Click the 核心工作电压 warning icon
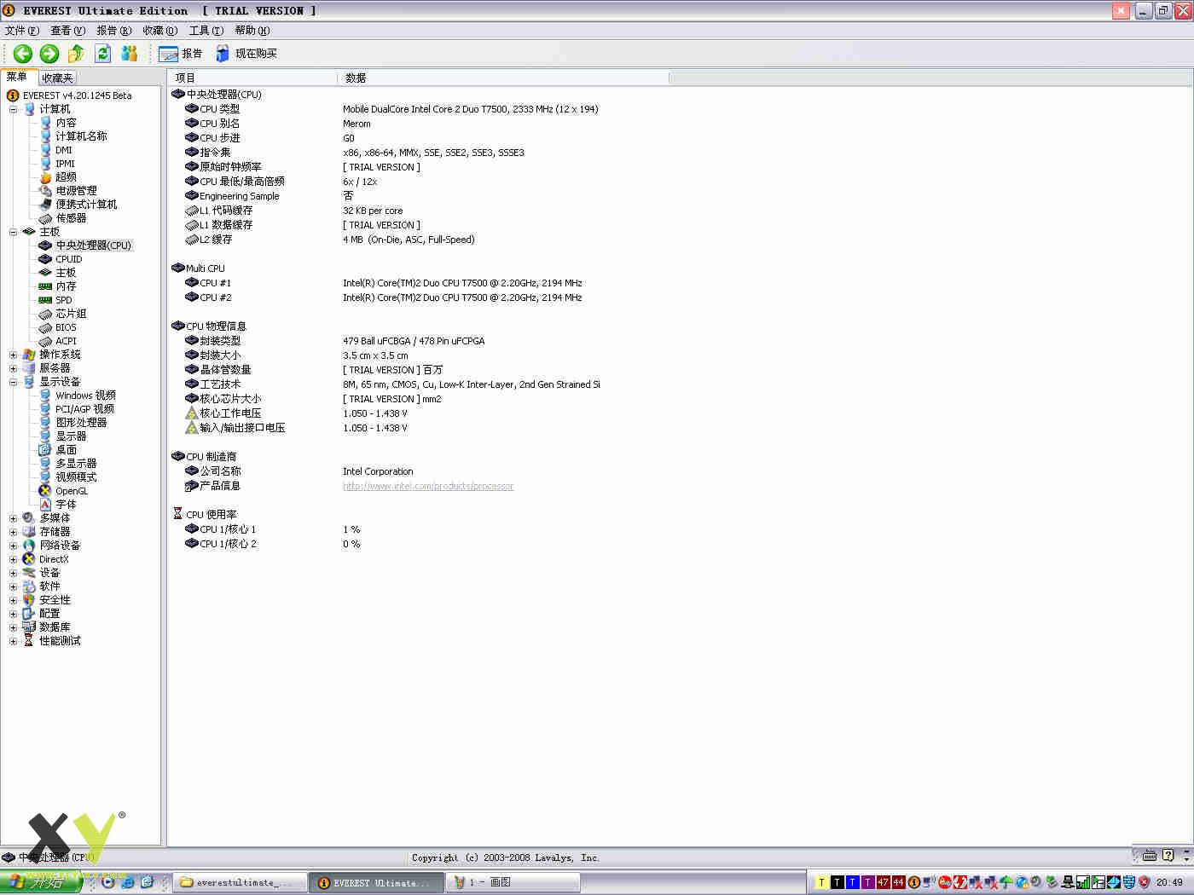Screen dimensions: 1194x895 (192, 413)
